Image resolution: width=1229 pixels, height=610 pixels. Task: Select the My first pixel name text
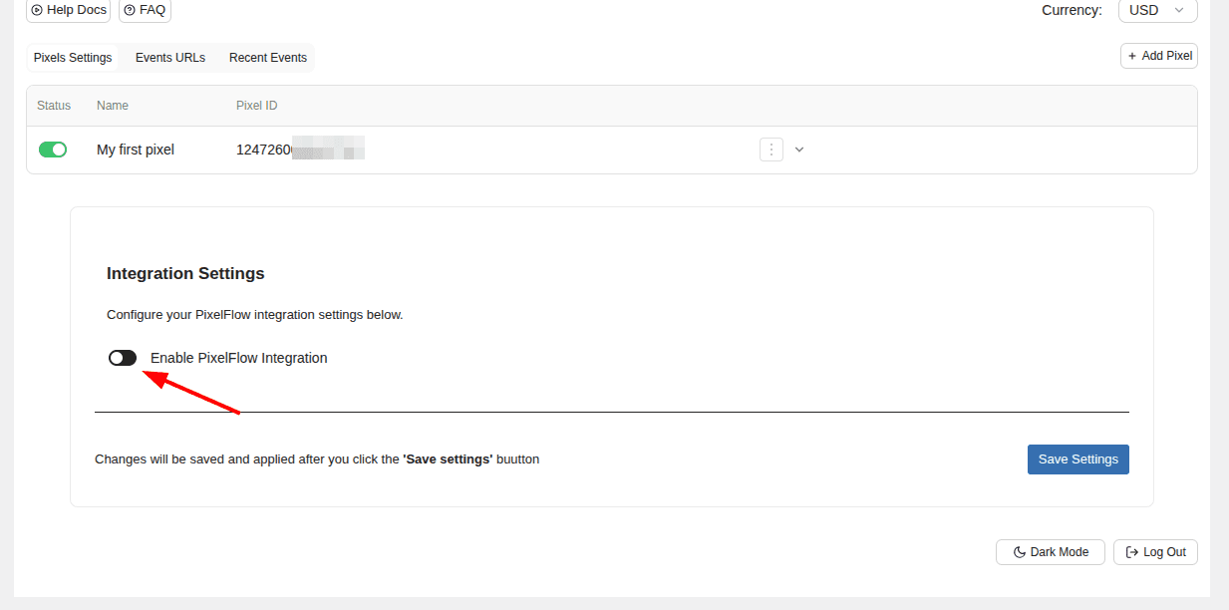(136, 150)
